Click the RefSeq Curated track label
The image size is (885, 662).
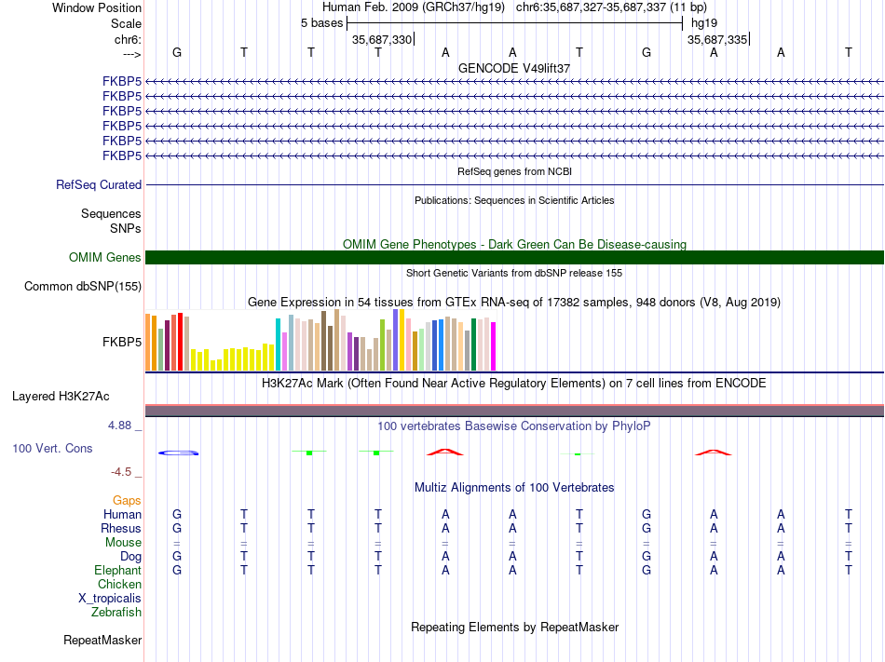[x=99, y=185]
